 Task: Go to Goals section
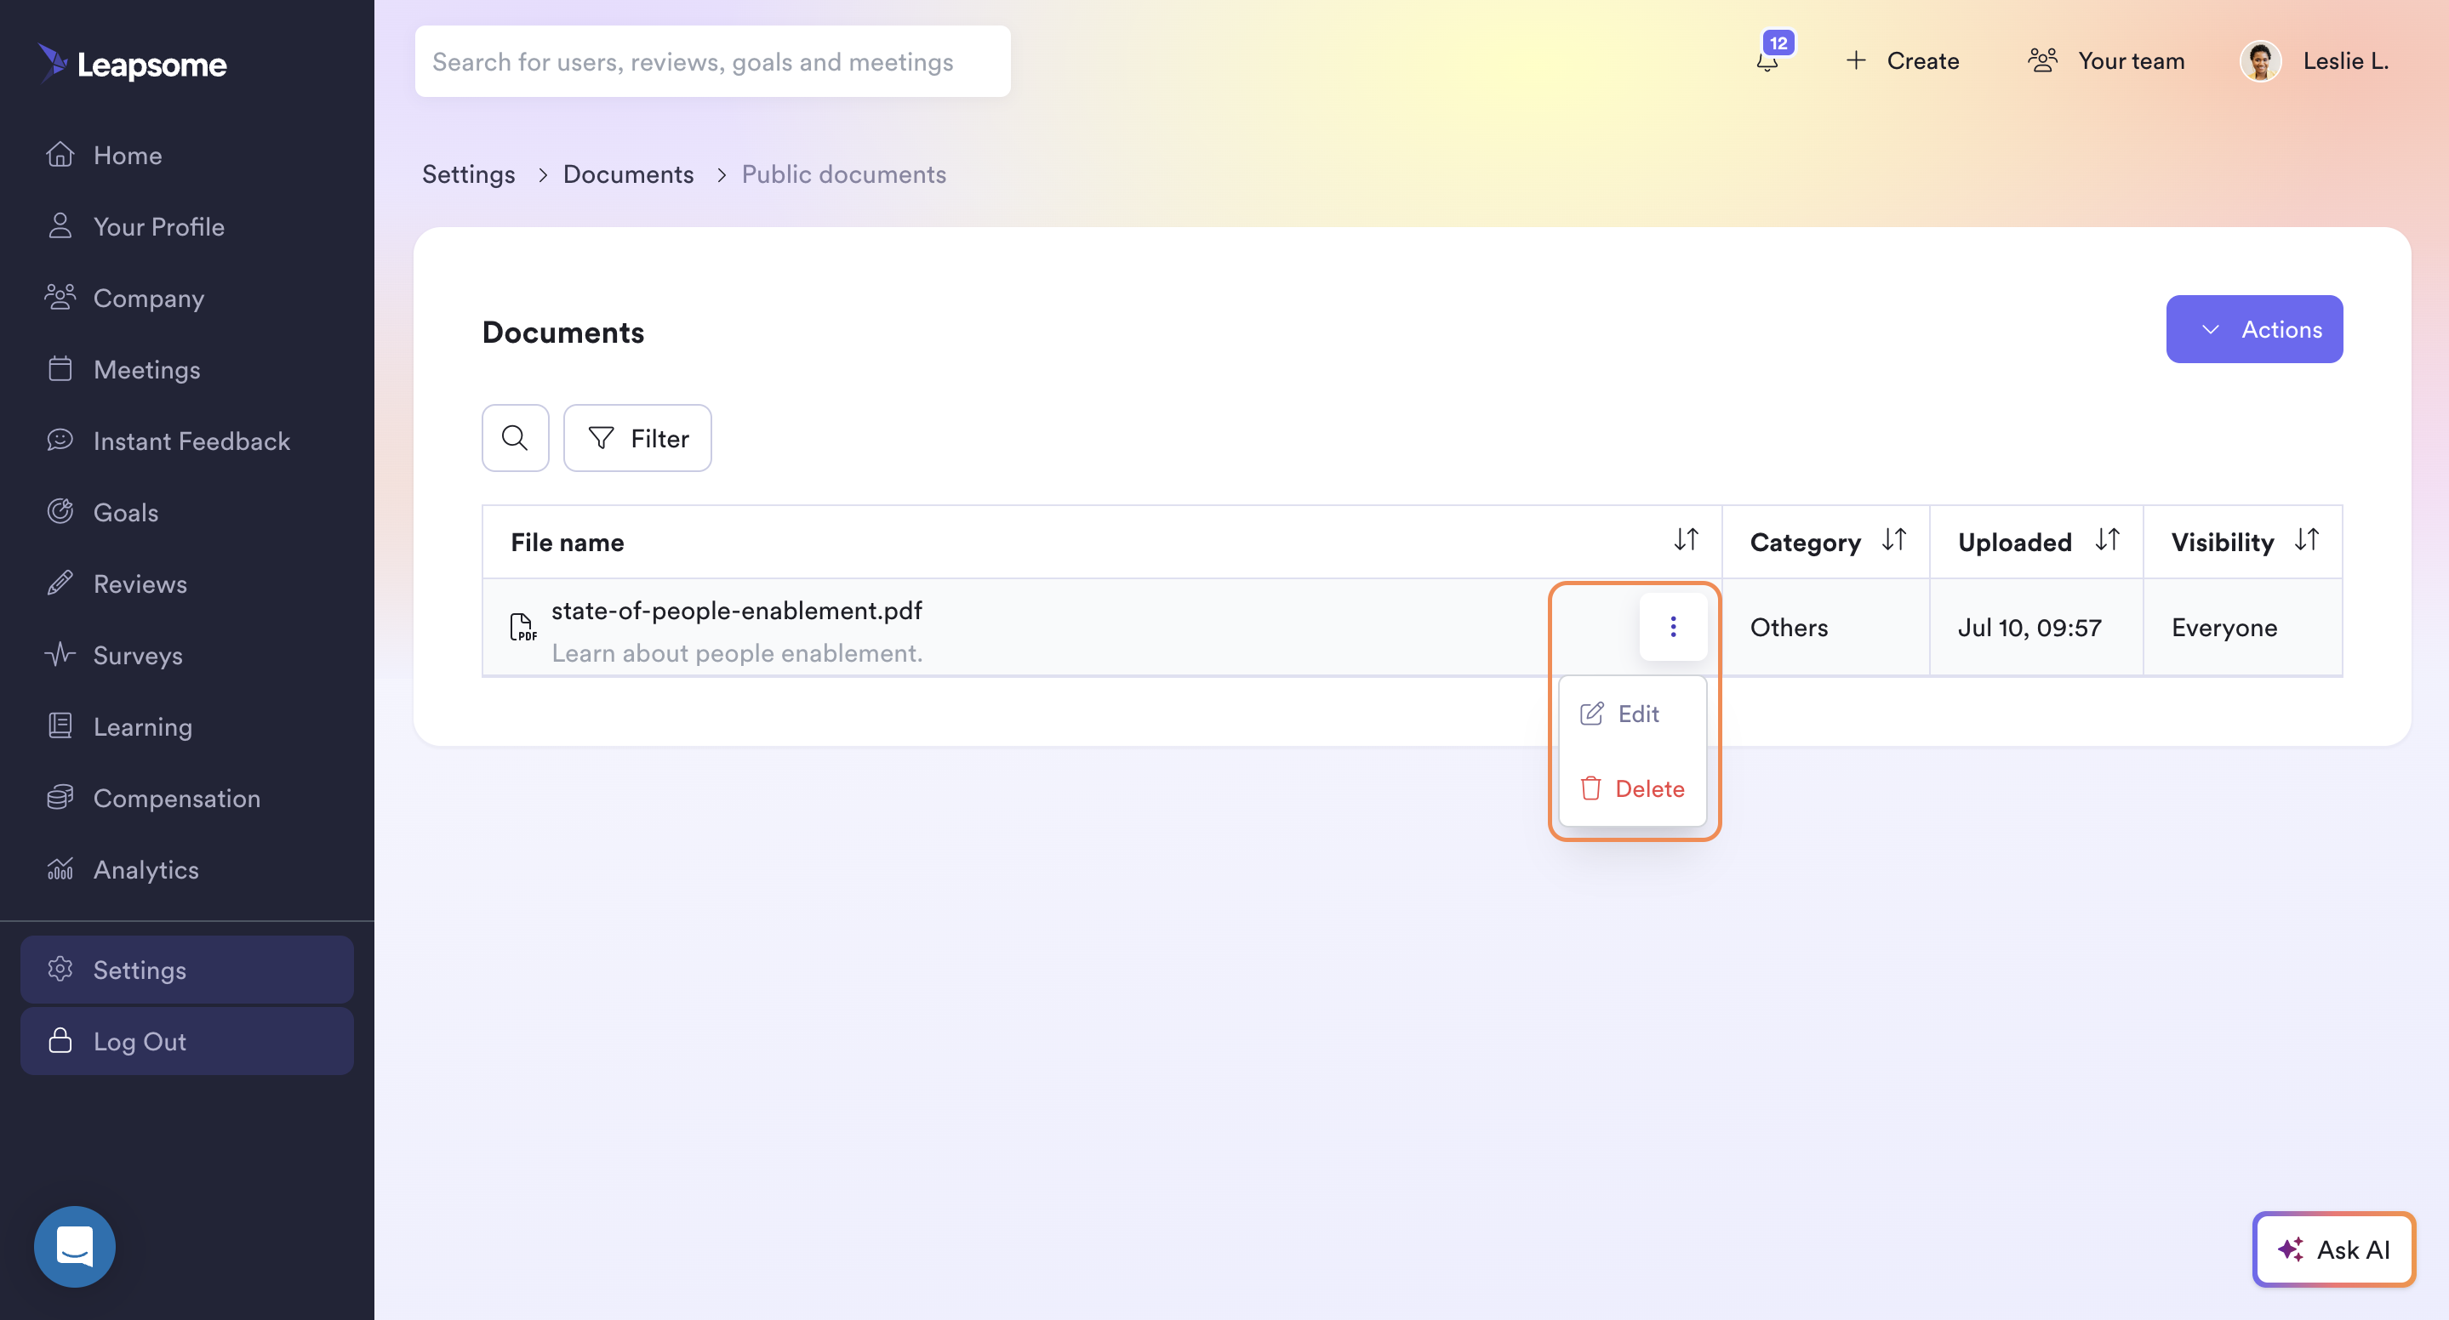pyautogui.click(x=102, y=511)
